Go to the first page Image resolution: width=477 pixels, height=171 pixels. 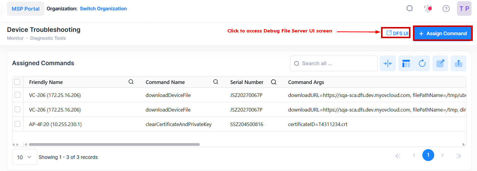click(398, 156)
